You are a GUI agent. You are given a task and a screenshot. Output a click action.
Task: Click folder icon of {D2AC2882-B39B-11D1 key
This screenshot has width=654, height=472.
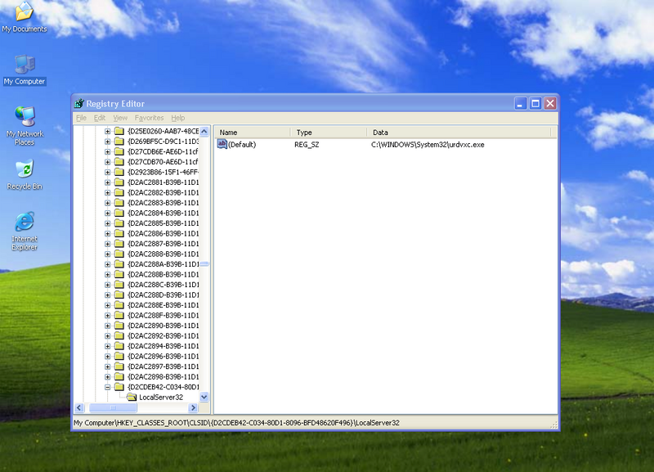[119, 192]
